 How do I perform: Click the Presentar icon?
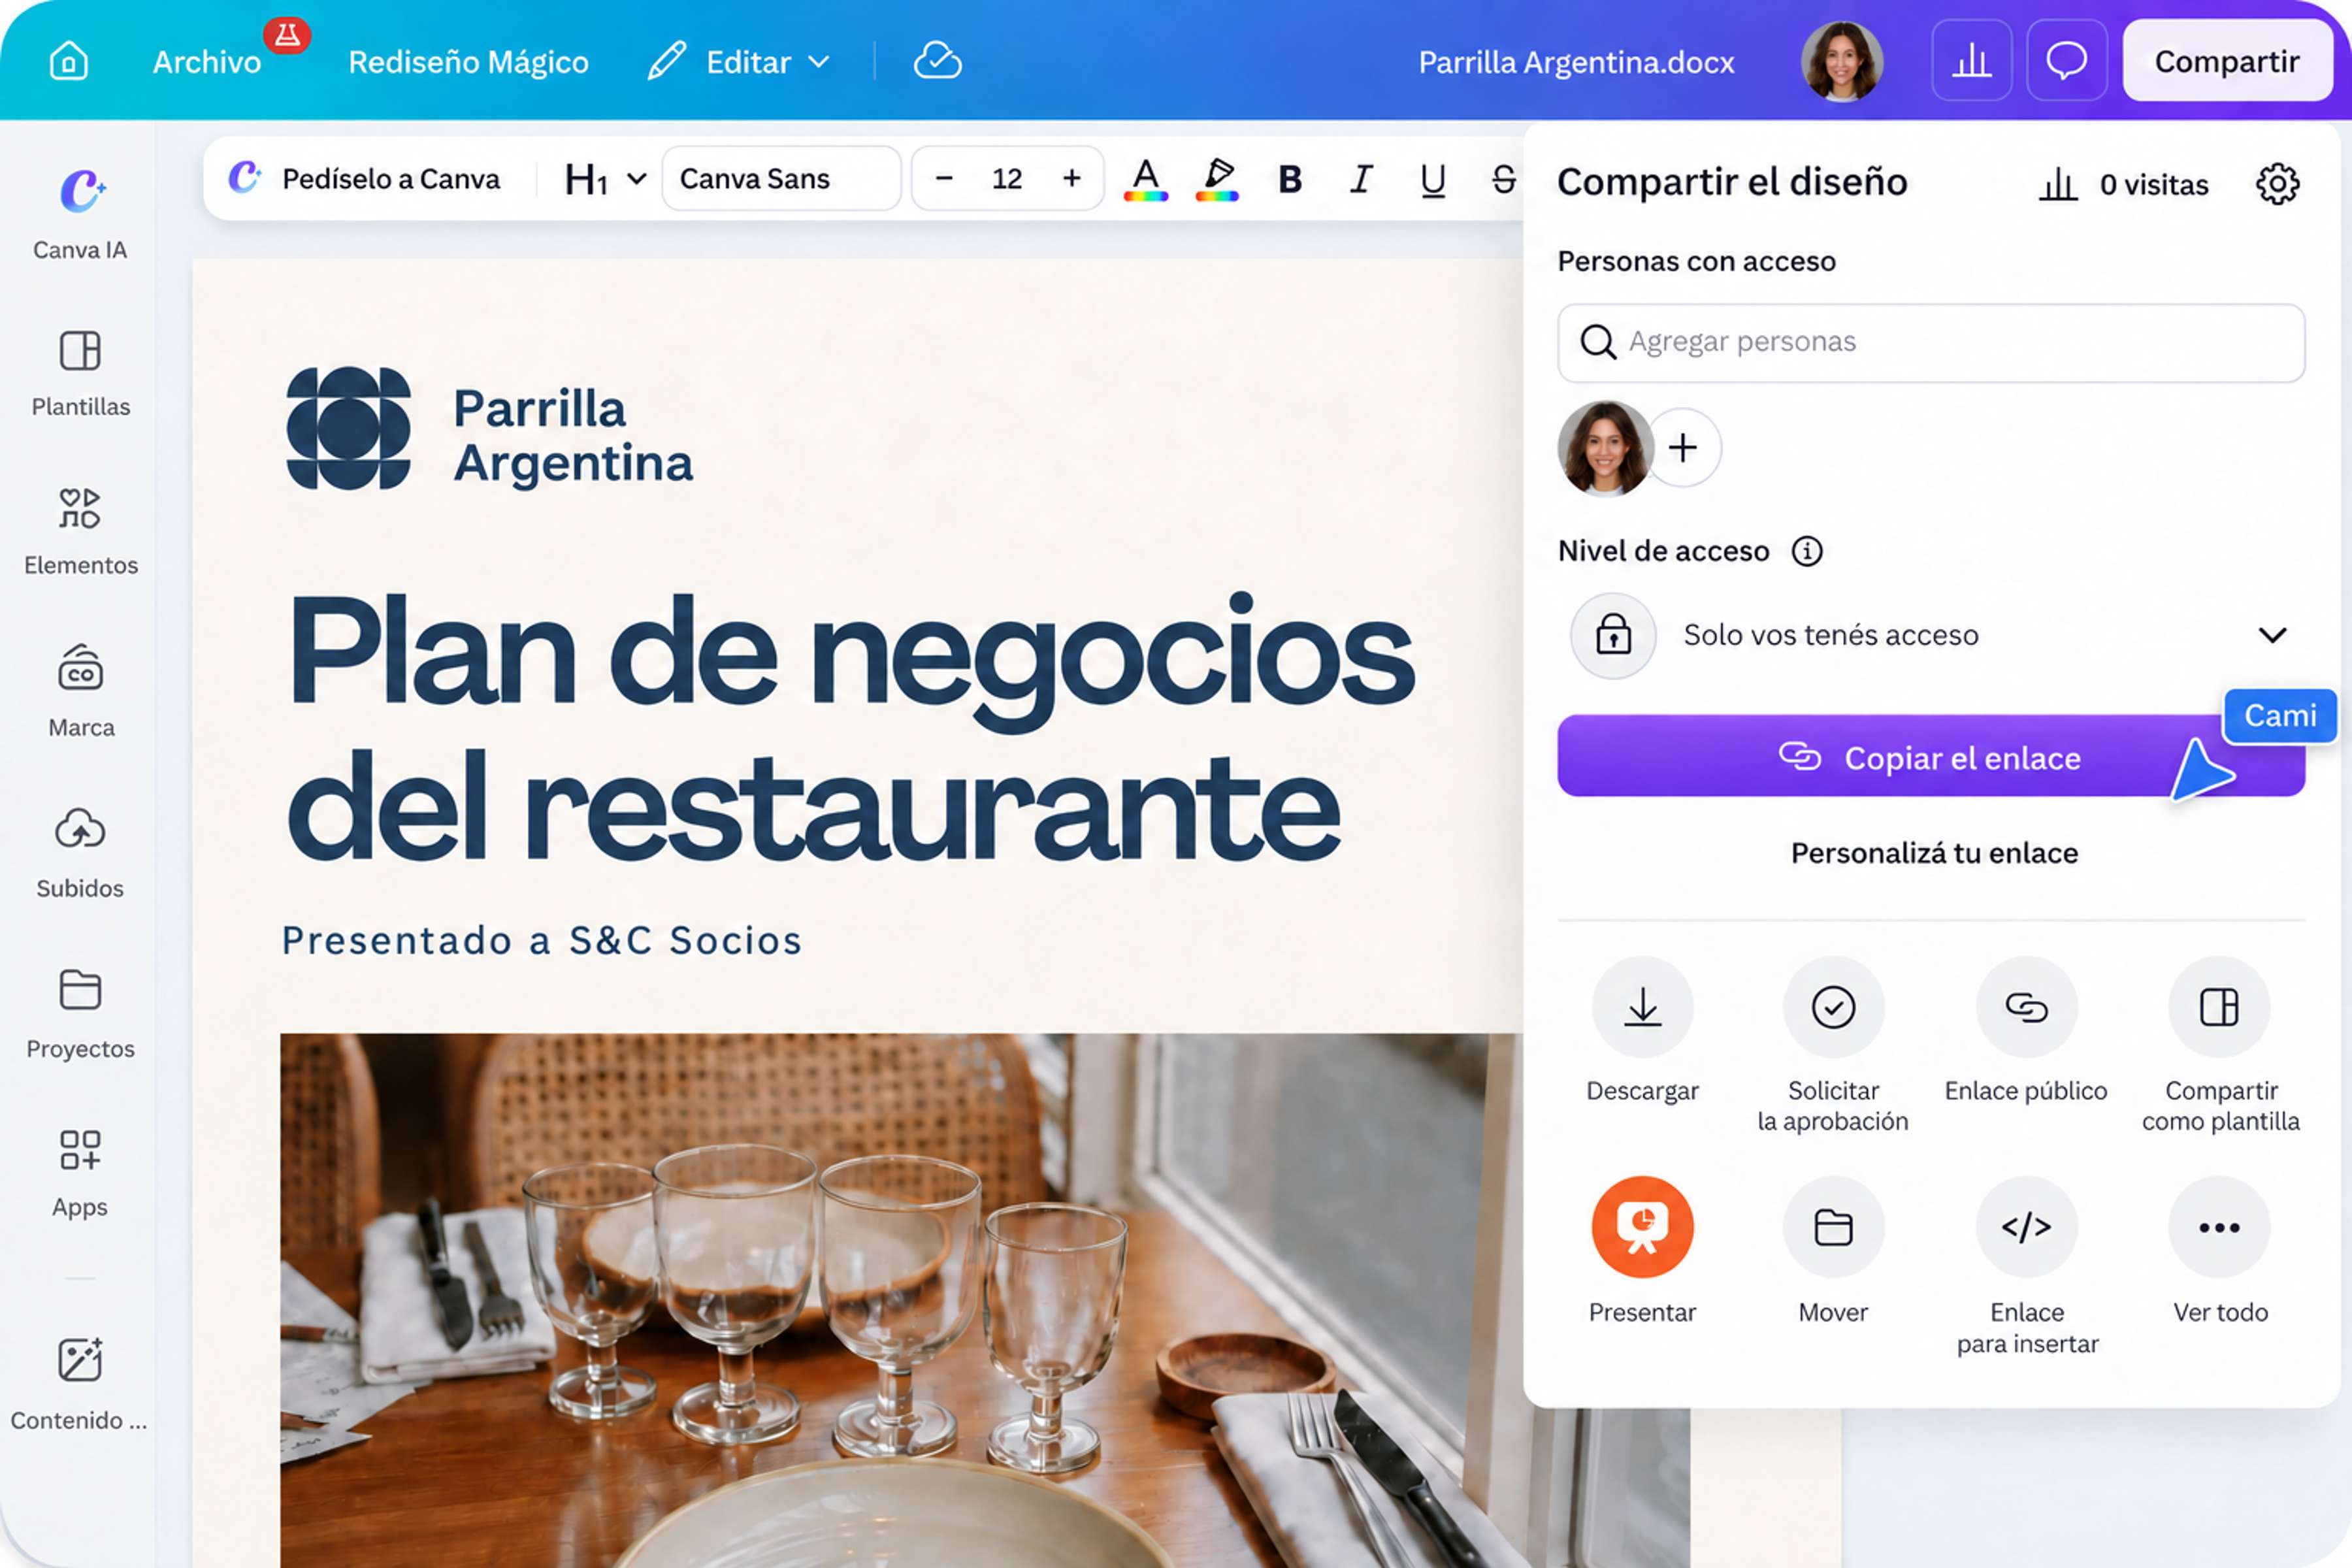[x=1642, y=1227]
